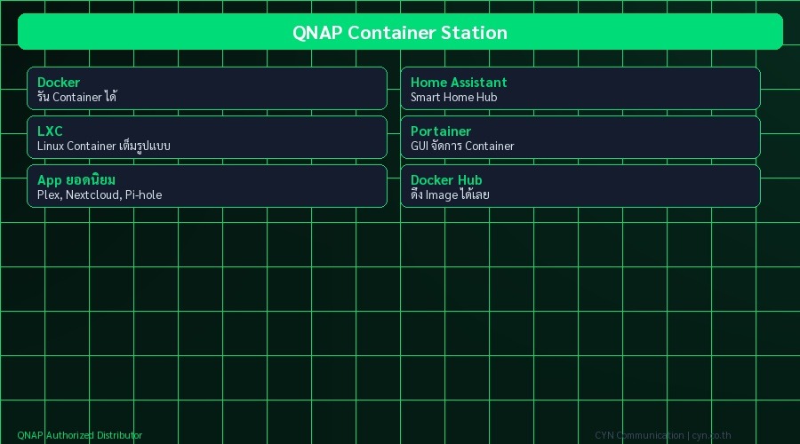This screenshot has height=444, width=800.
Task: Click the 'QNAP Authorized Distributor' footer text
Action: 80,435
